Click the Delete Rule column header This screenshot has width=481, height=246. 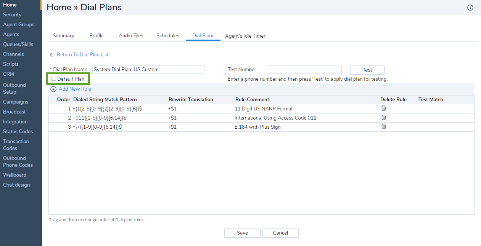click(x=393, y=100)
